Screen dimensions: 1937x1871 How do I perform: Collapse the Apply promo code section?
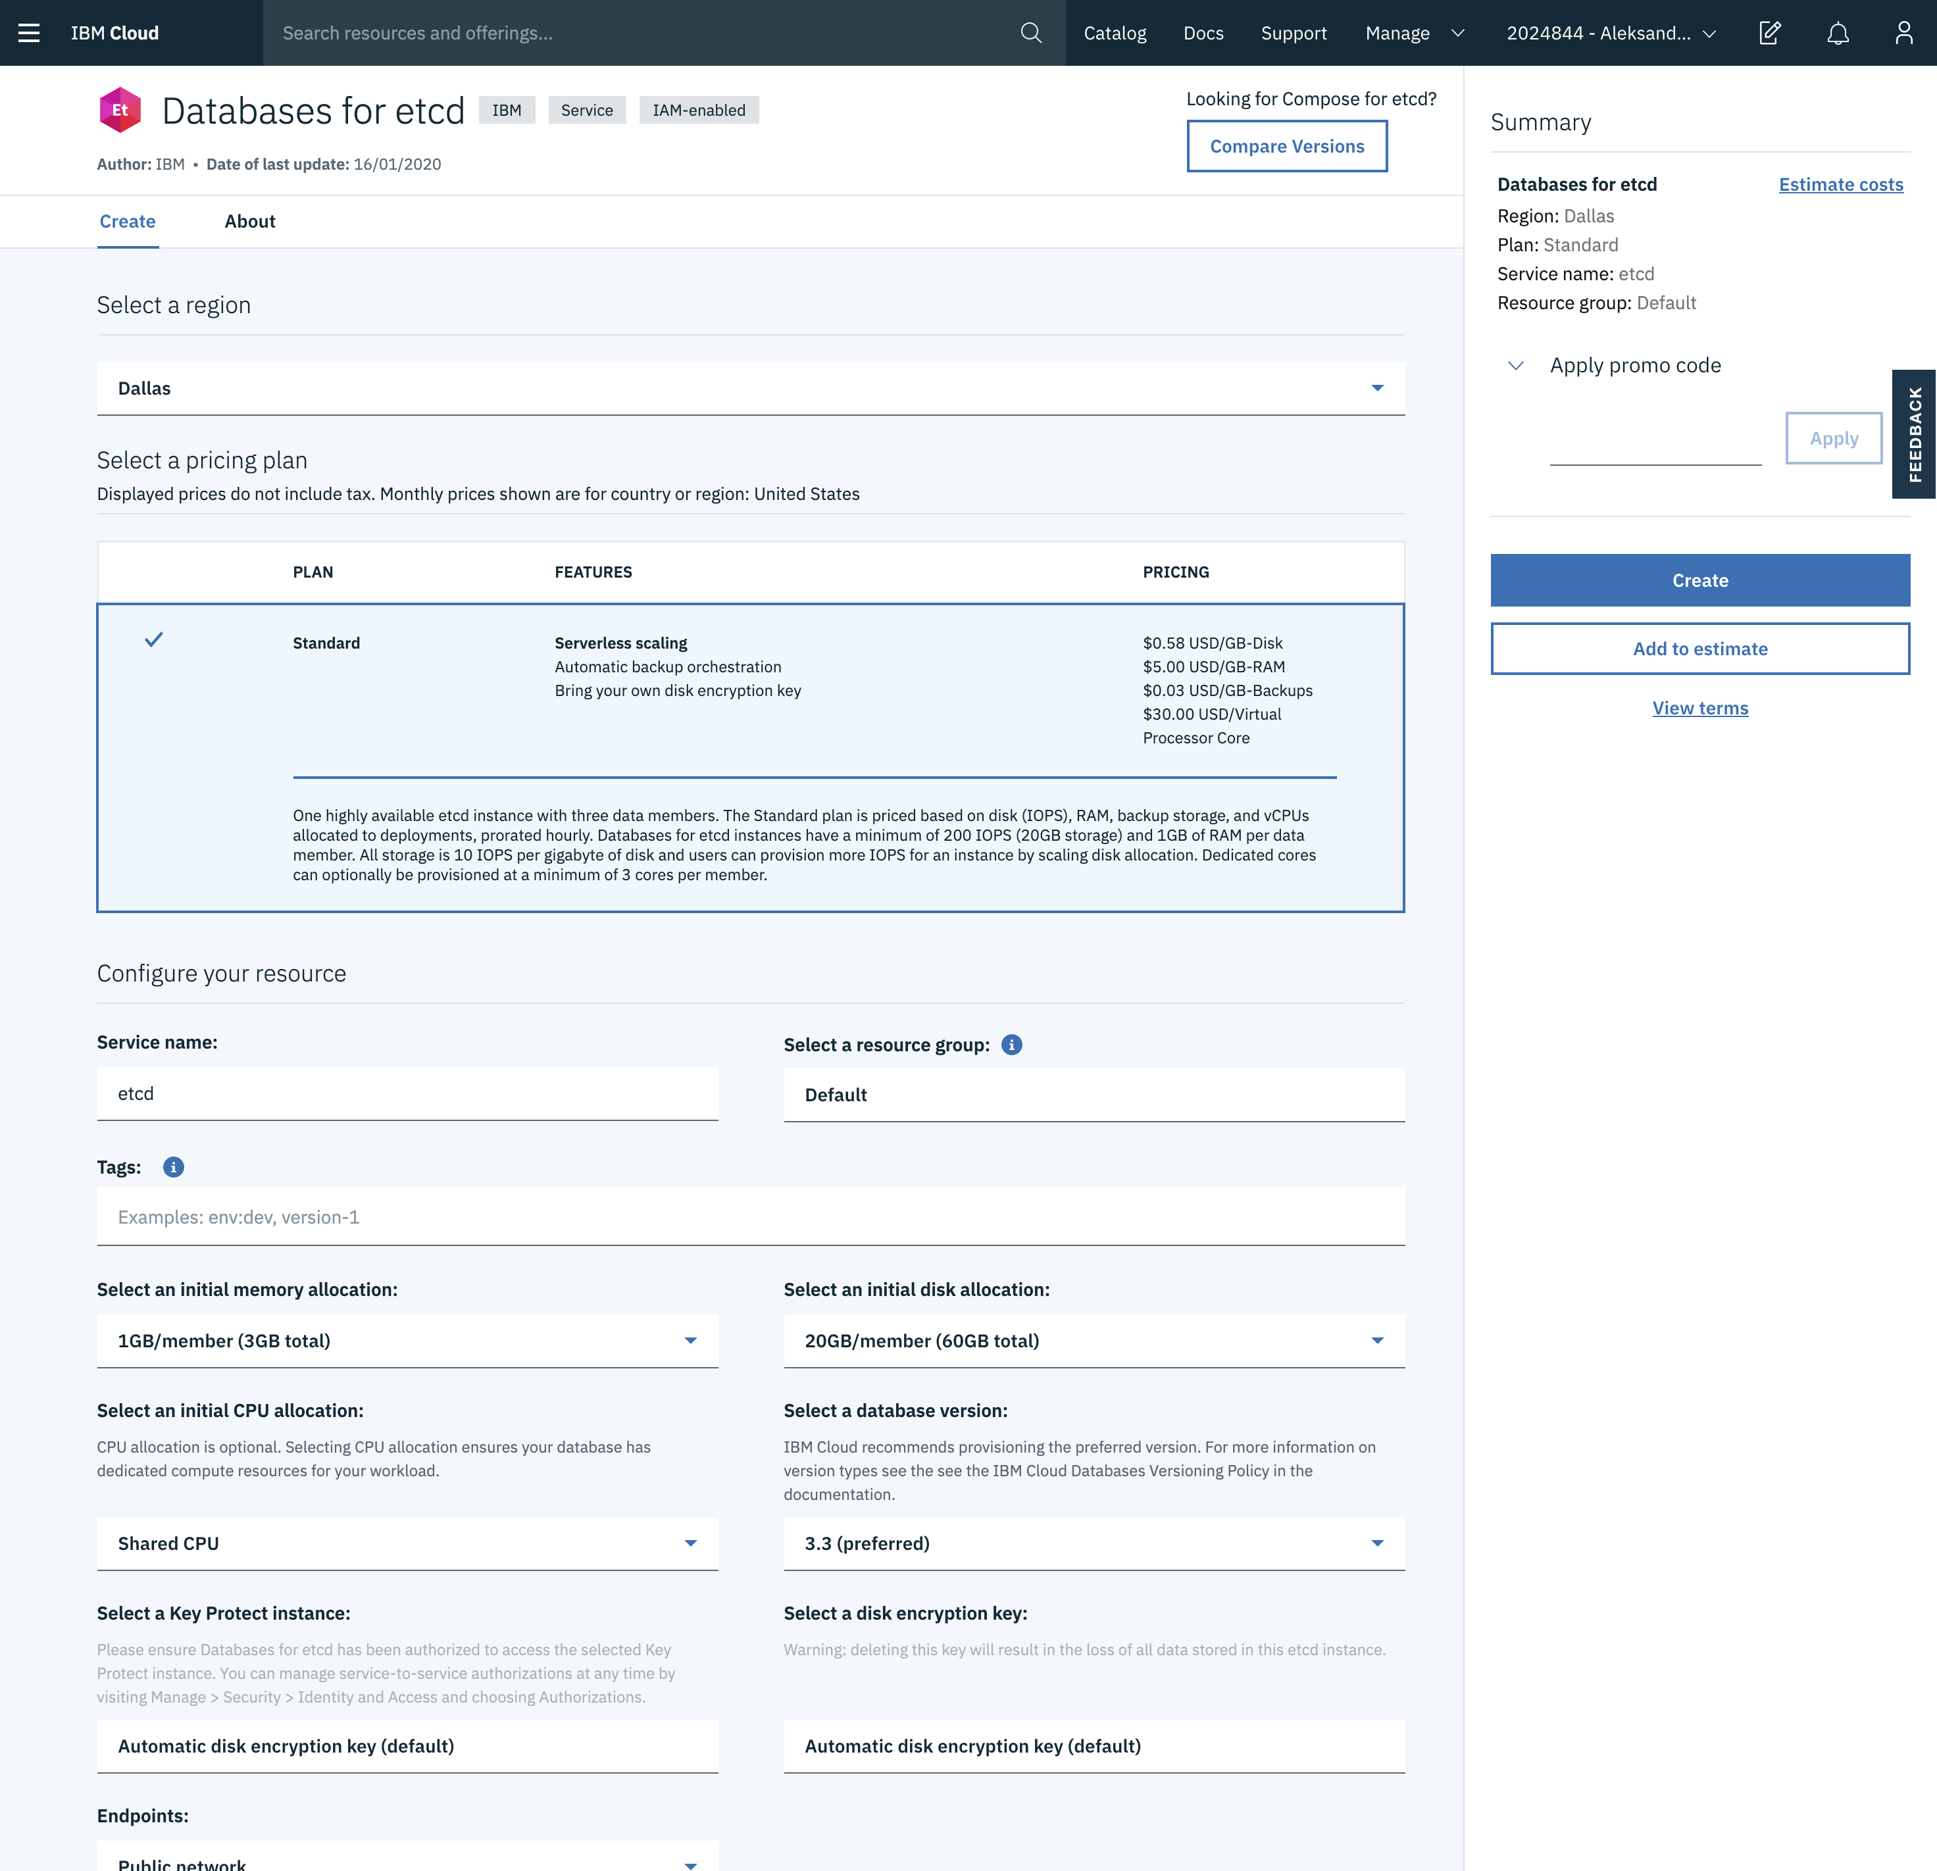1515,364
